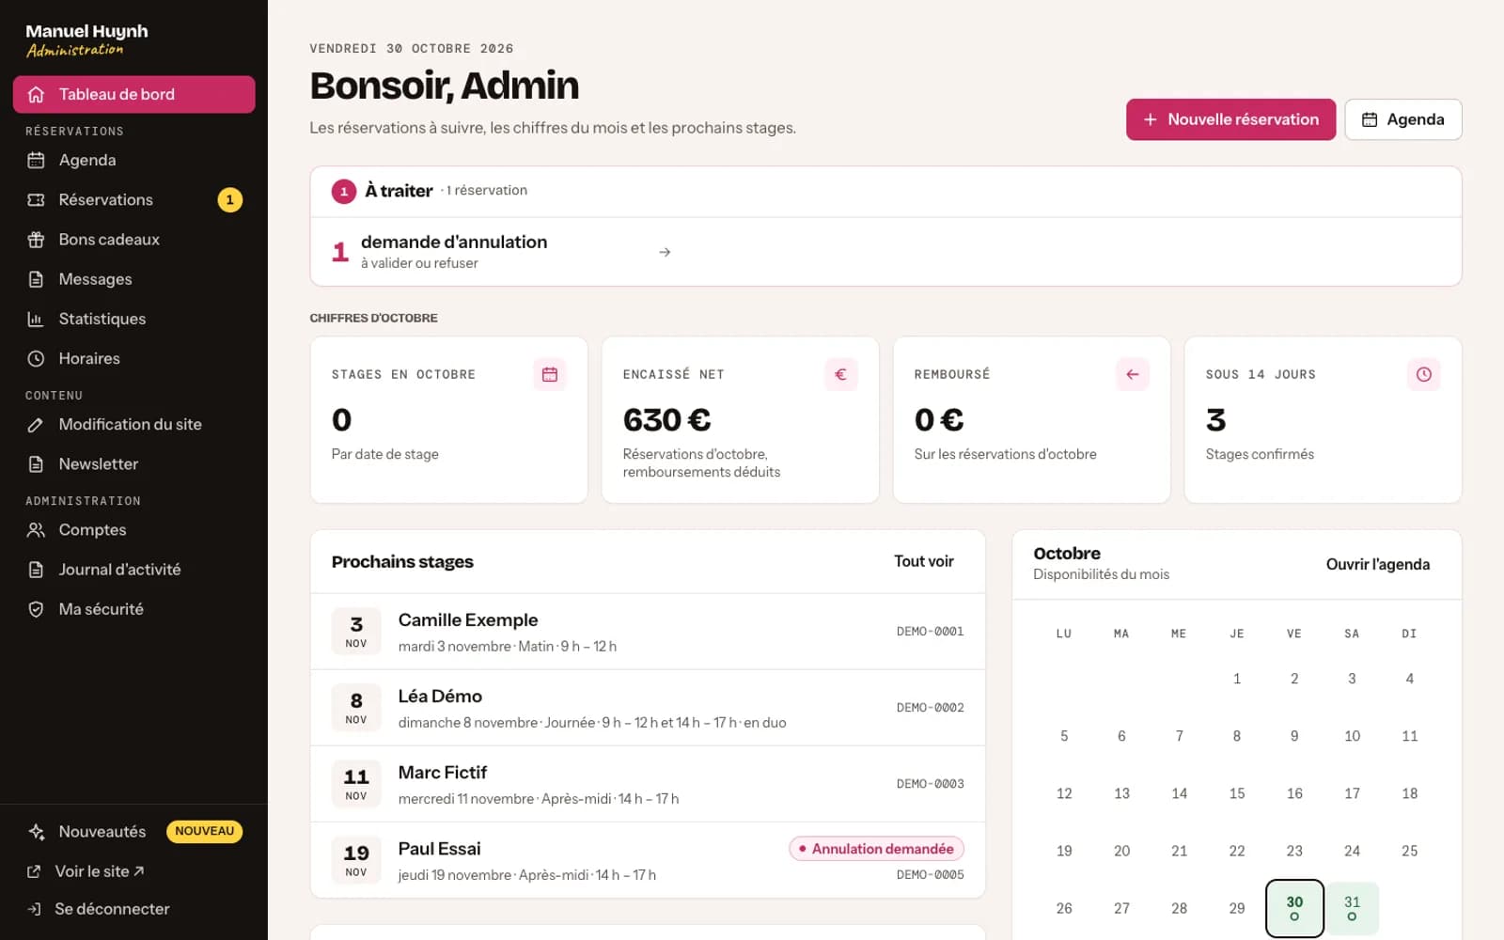Select day 31 in the Octobre calendar
This screenshot has height=940, width=1504.
coord(1352,908)
